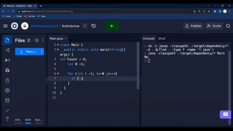Open the Replit hamburger menu
Image resolution: width=233 pixels, height=131 pixels.
[5, 26]
